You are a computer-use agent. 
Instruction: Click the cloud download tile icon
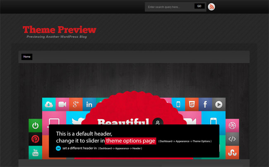(49, 104)
